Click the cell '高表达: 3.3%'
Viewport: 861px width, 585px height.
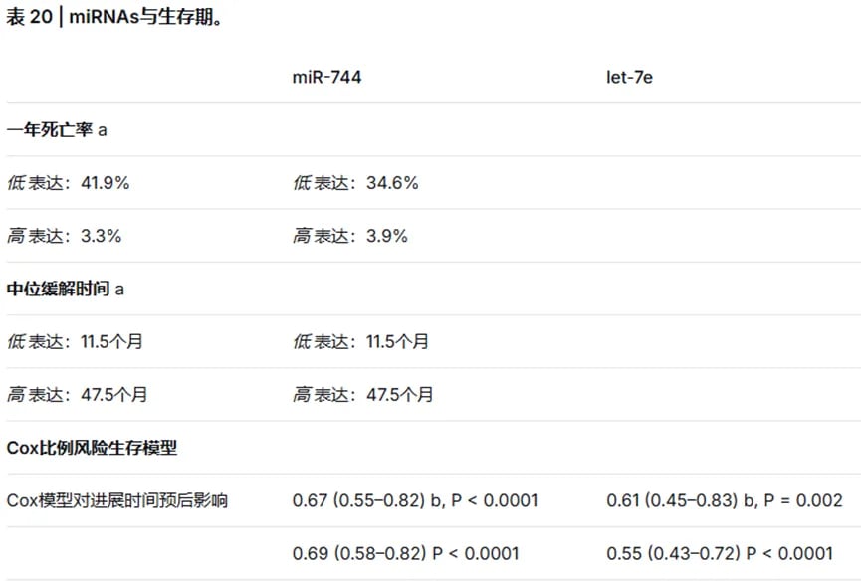[x=65, y=236]
